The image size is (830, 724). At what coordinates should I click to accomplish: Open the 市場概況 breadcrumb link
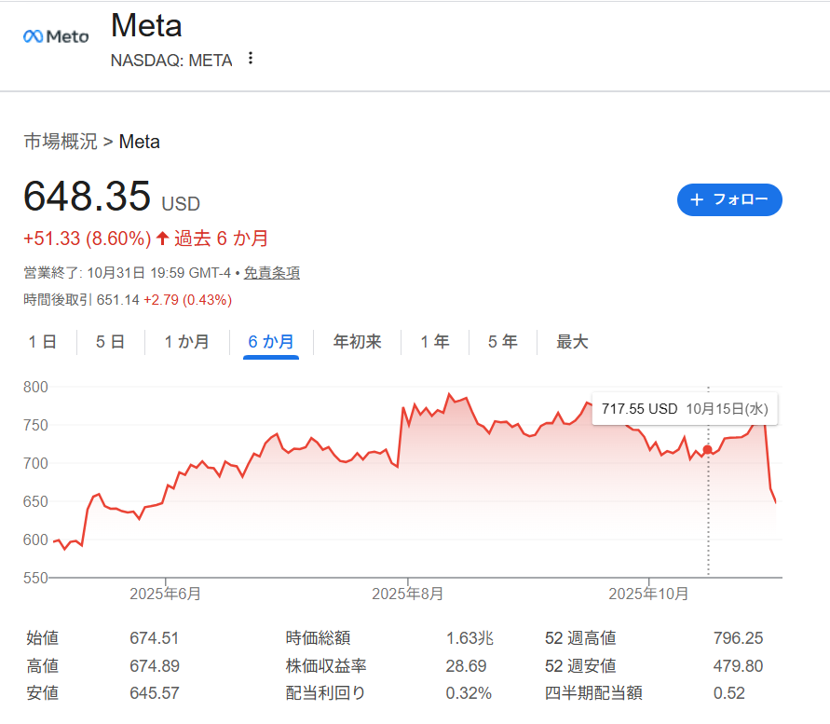tap(61, 142)
